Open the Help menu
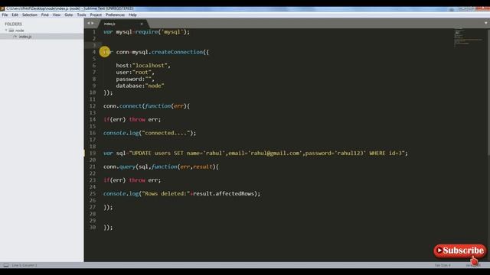This screenshot has height=275, width=490. pos(132,15)
